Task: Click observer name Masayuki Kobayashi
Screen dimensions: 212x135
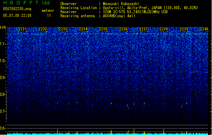Action: [121, 4]
